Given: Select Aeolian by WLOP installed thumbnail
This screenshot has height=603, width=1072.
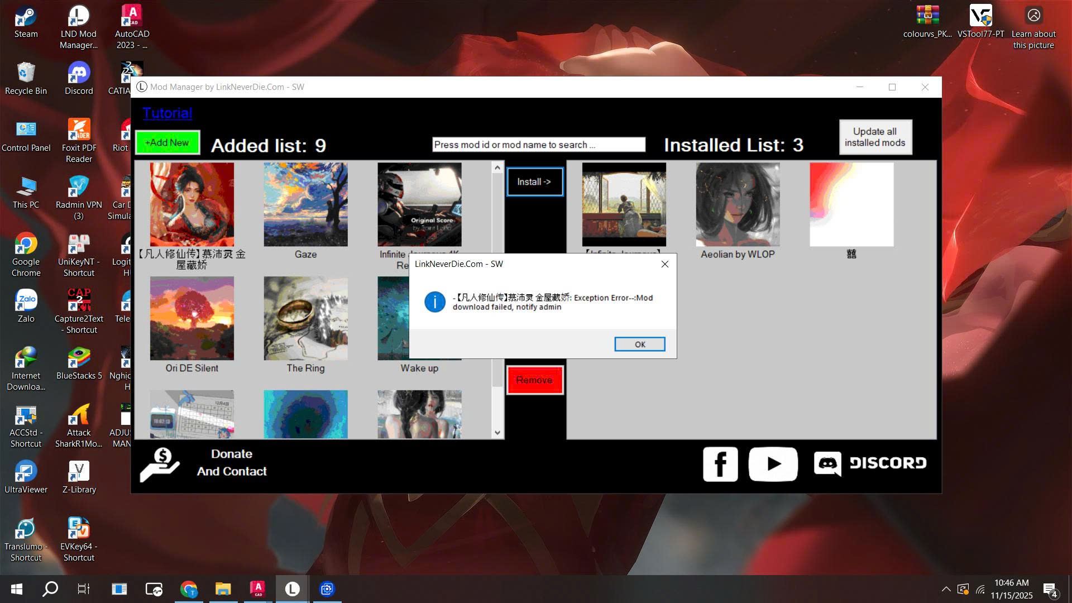Looking at the screenshot, I should 737,205.
